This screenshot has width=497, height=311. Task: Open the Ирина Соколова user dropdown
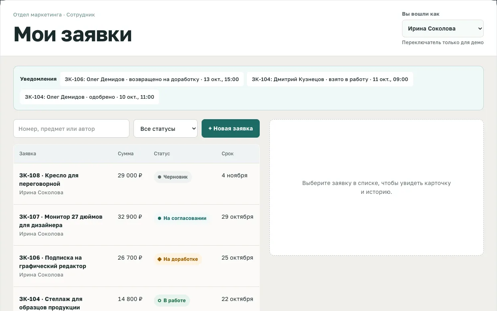[x=442, y=28]
